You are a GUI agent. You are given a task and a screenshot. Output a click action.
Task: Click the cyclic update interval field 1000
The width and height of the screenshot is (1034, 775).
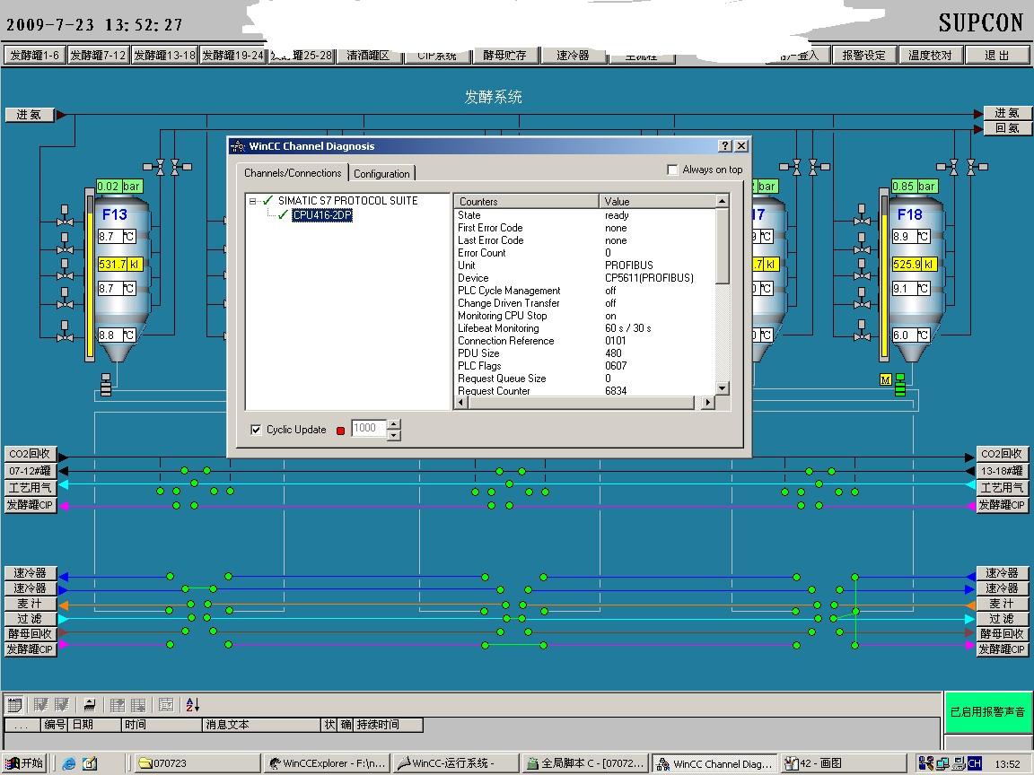(x=369, y=429)
